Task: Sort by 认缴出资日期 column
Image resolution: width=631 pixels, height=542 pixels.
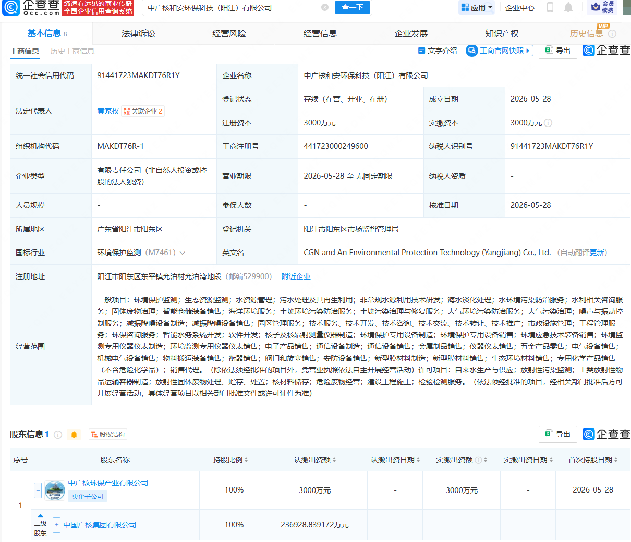Action: [418, 460]
